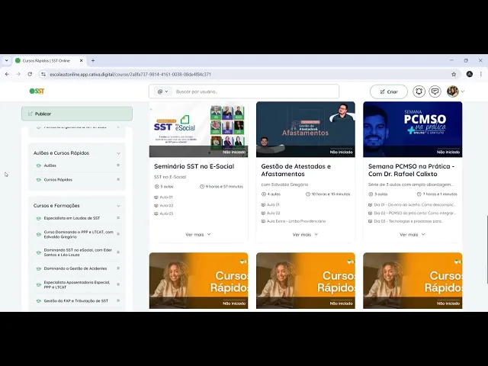The image size is (488, 366).
Task: Select Dia 03 - Tecnologias e processos lesson
Action: click(406, 221)
